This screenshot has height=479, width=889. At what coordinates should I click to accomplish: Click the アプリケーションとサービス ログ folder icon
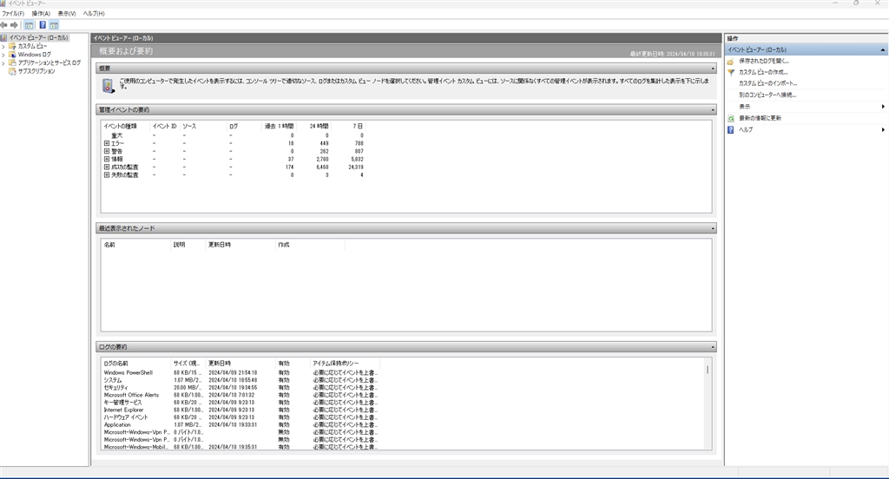pyautogui.click(x=12, y=63)
